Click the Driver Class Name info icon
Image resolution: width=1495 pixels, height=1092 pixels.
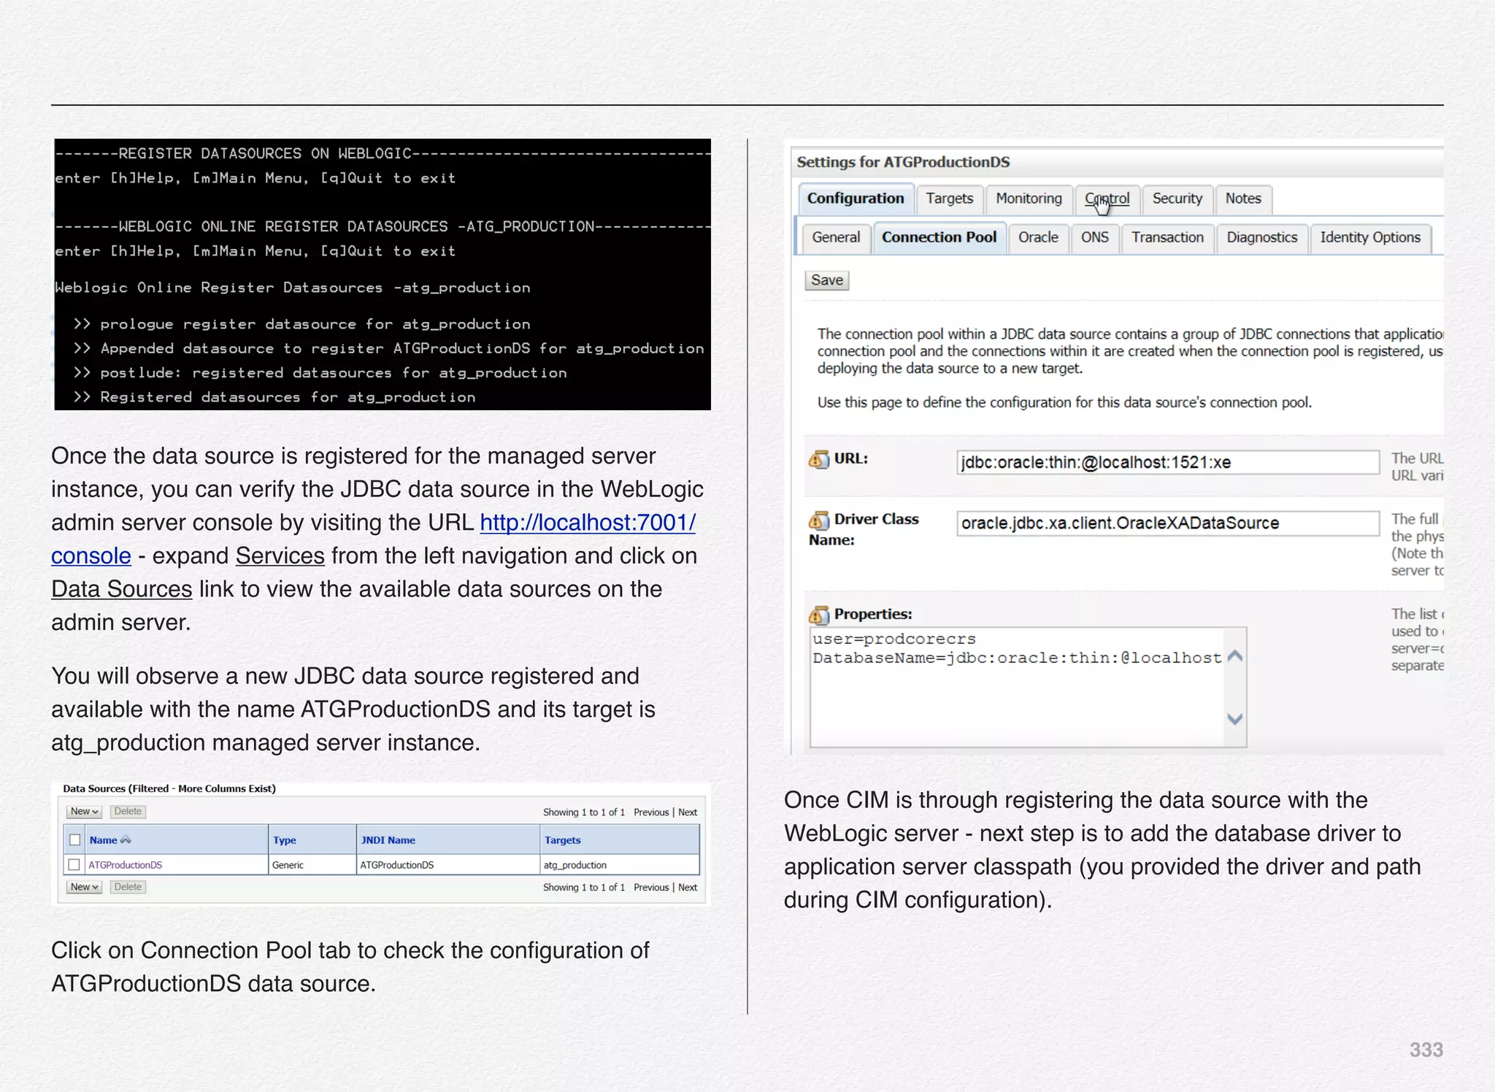819,520
